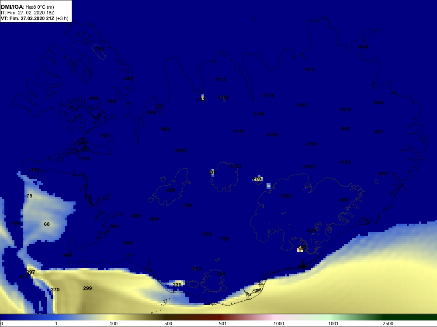Click the map value '-484'

click(x=67, y=255)
